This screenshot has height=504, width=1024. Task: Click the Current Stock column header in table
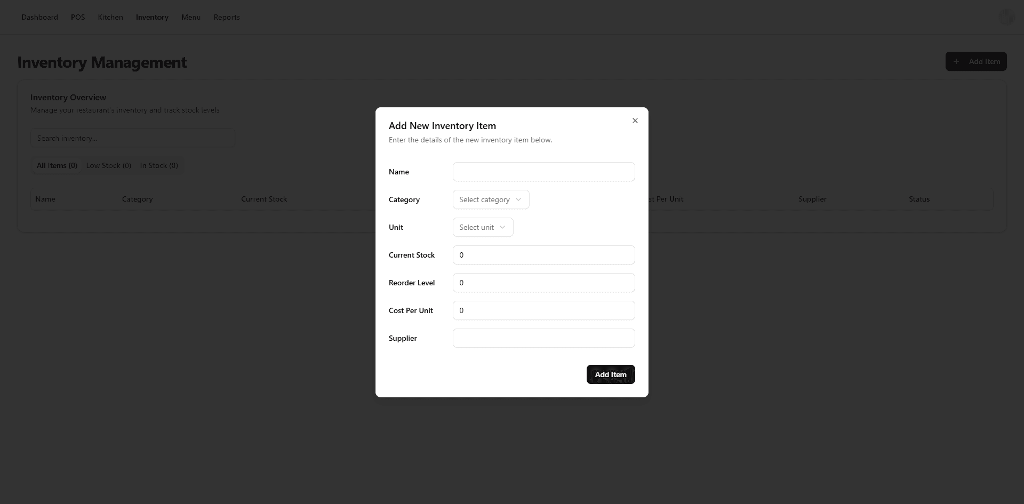coord(264,199)
